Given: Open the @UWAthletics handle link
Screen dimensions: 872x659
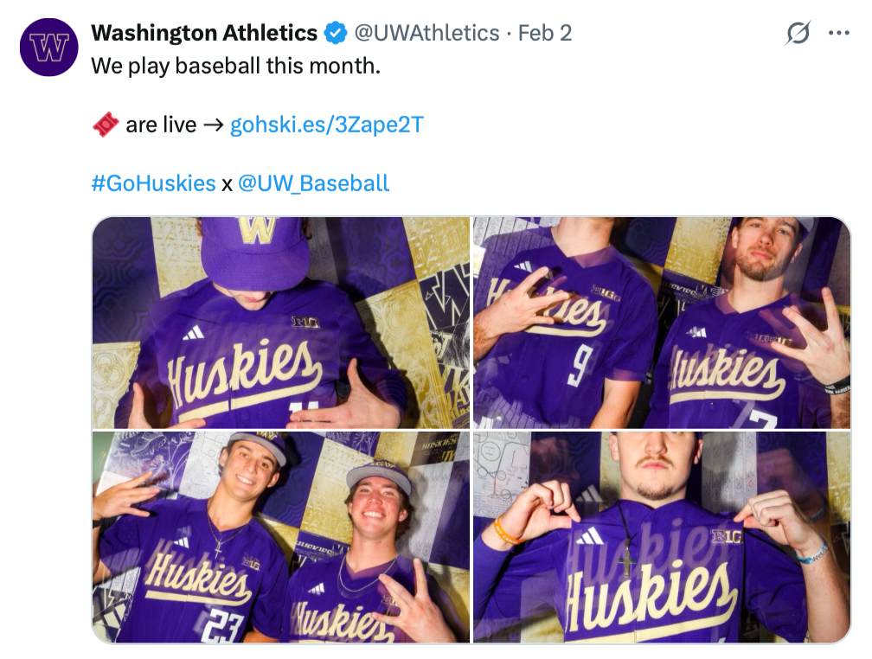Looking at the screenshot, I should (426, 34).
